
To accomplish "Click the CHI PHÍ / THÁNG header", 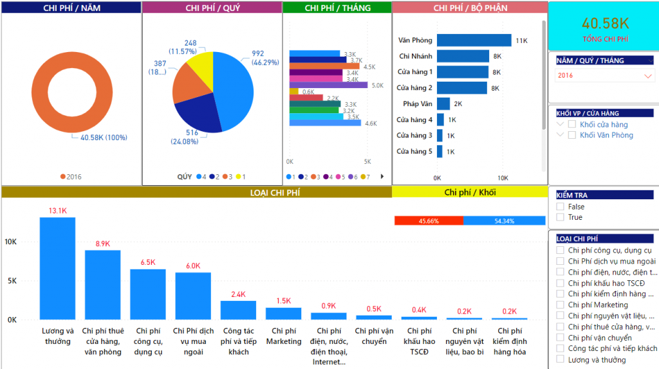I will coord(337,8).
